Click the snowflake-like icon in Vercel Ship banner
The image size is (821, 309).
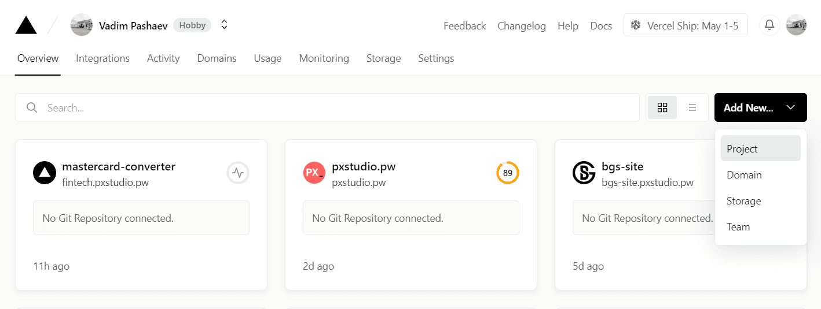click(636, 25)
